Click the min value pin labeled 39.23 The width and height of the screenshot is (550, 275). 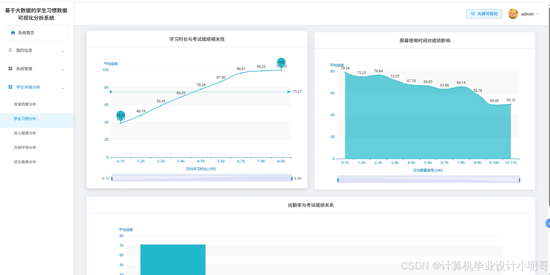[121, 116]
